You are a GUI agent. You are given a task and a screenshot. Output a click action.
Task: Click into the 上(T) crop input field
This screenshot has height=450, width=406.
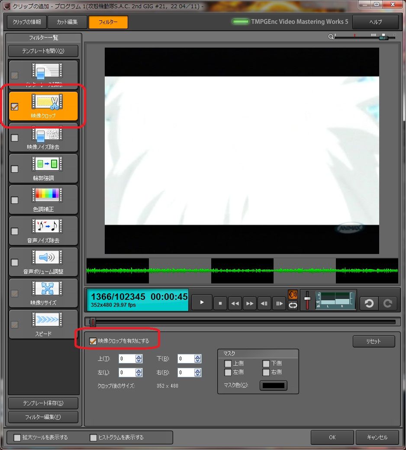[127, 358]
